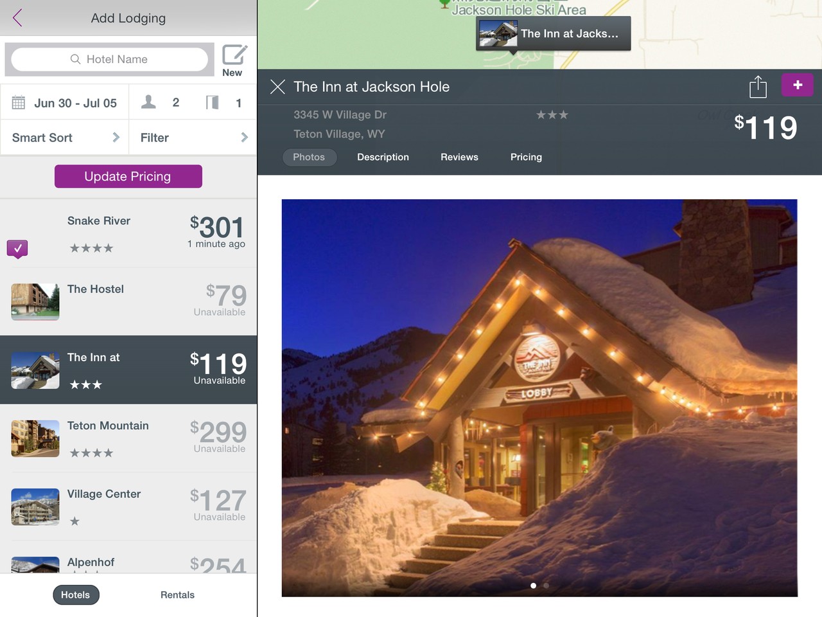Click the Update Pricing button
This screenshot has height=617, width=822.
coord(128,177)
